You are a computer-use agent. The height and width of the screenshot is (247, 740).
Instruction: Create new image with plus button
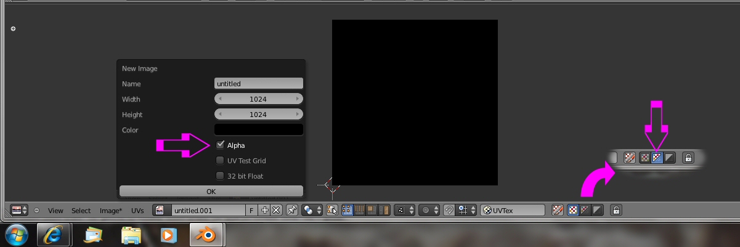pyautogui.click(x=264, y=210)
